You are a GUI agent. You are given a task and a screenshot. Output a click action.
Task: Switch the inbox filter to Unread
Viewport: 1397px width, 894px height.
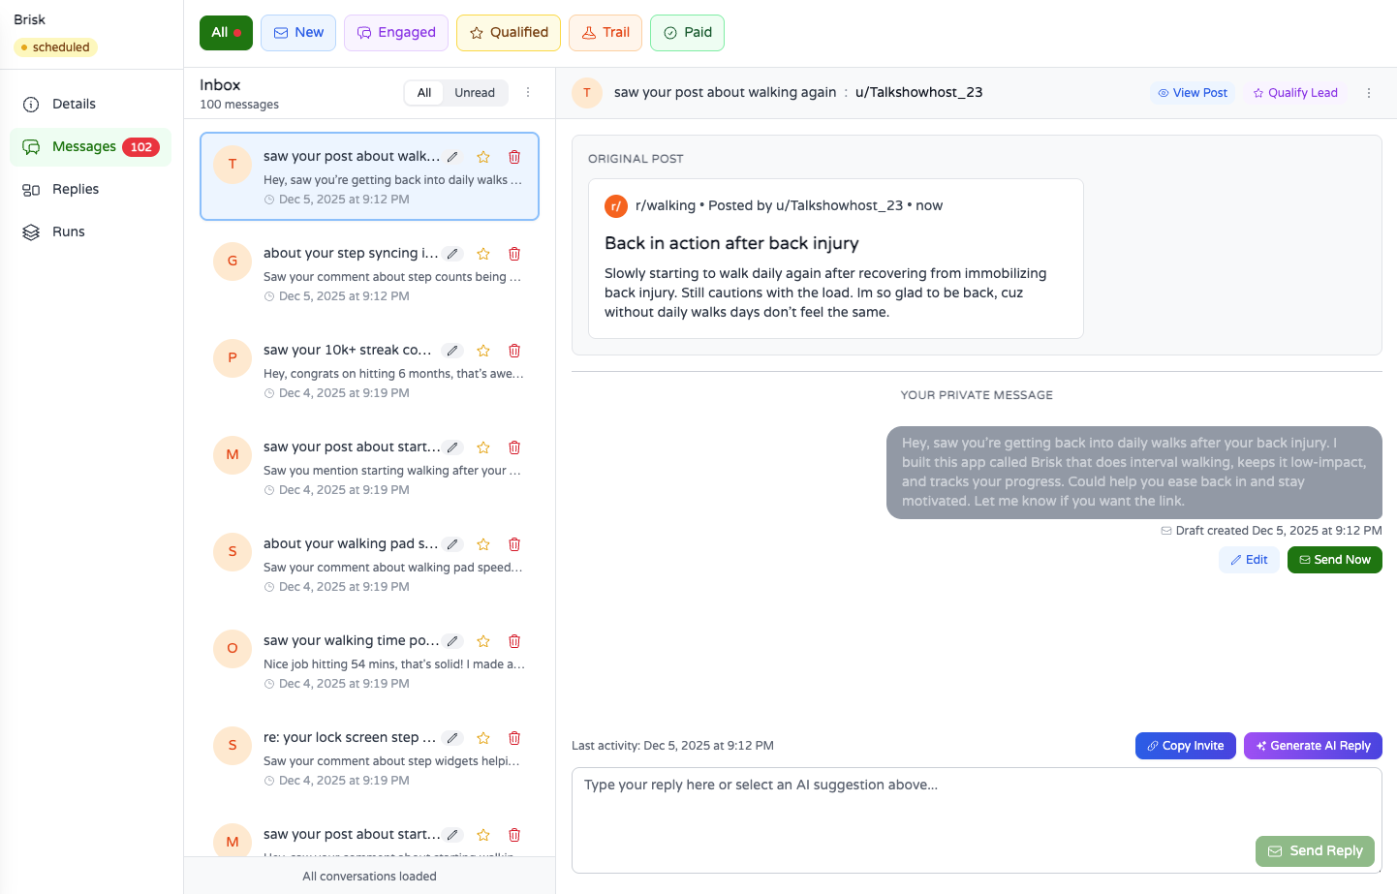pyautogui.click(x=475, y=92)
